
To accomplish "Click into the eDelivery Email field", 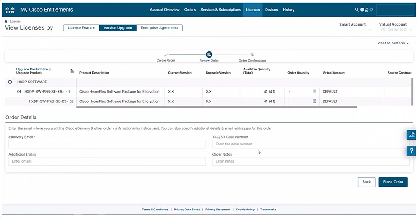I will [107, 144].
